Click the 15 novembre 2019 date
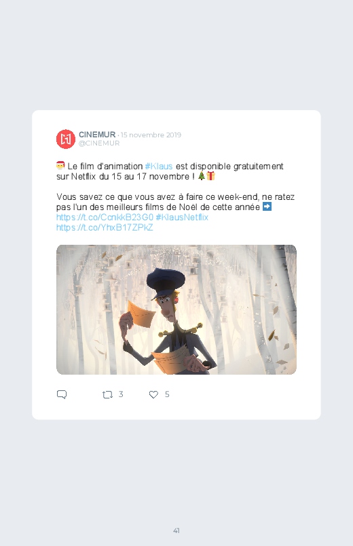This screenshot has height=546, width=353. point(151,135)
